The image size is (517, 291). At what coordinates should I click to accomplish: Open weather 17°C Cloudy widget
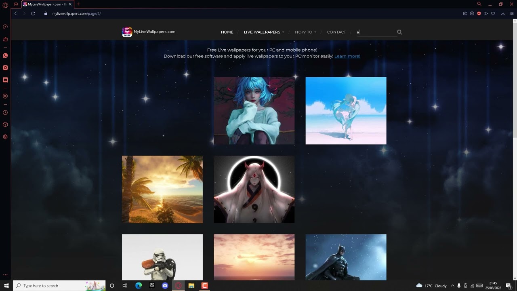point(431,286)
